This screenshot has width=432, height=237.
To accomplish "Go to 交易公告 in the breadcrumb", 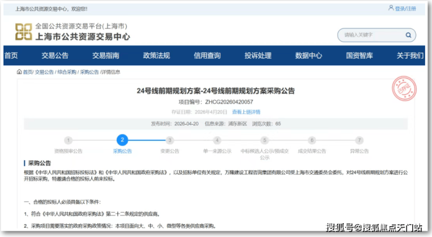I will tap(44, 72).
